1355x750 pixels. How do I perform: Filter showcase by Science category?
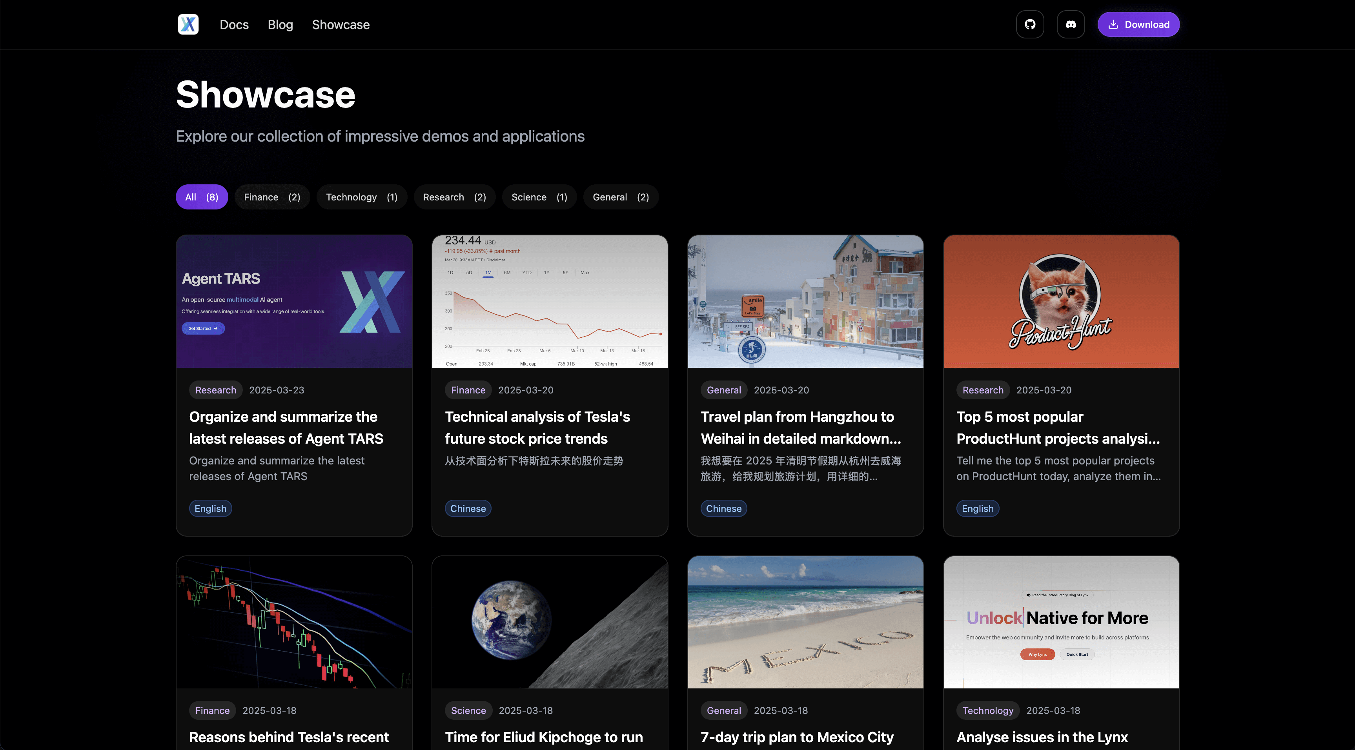pos(539,197)
